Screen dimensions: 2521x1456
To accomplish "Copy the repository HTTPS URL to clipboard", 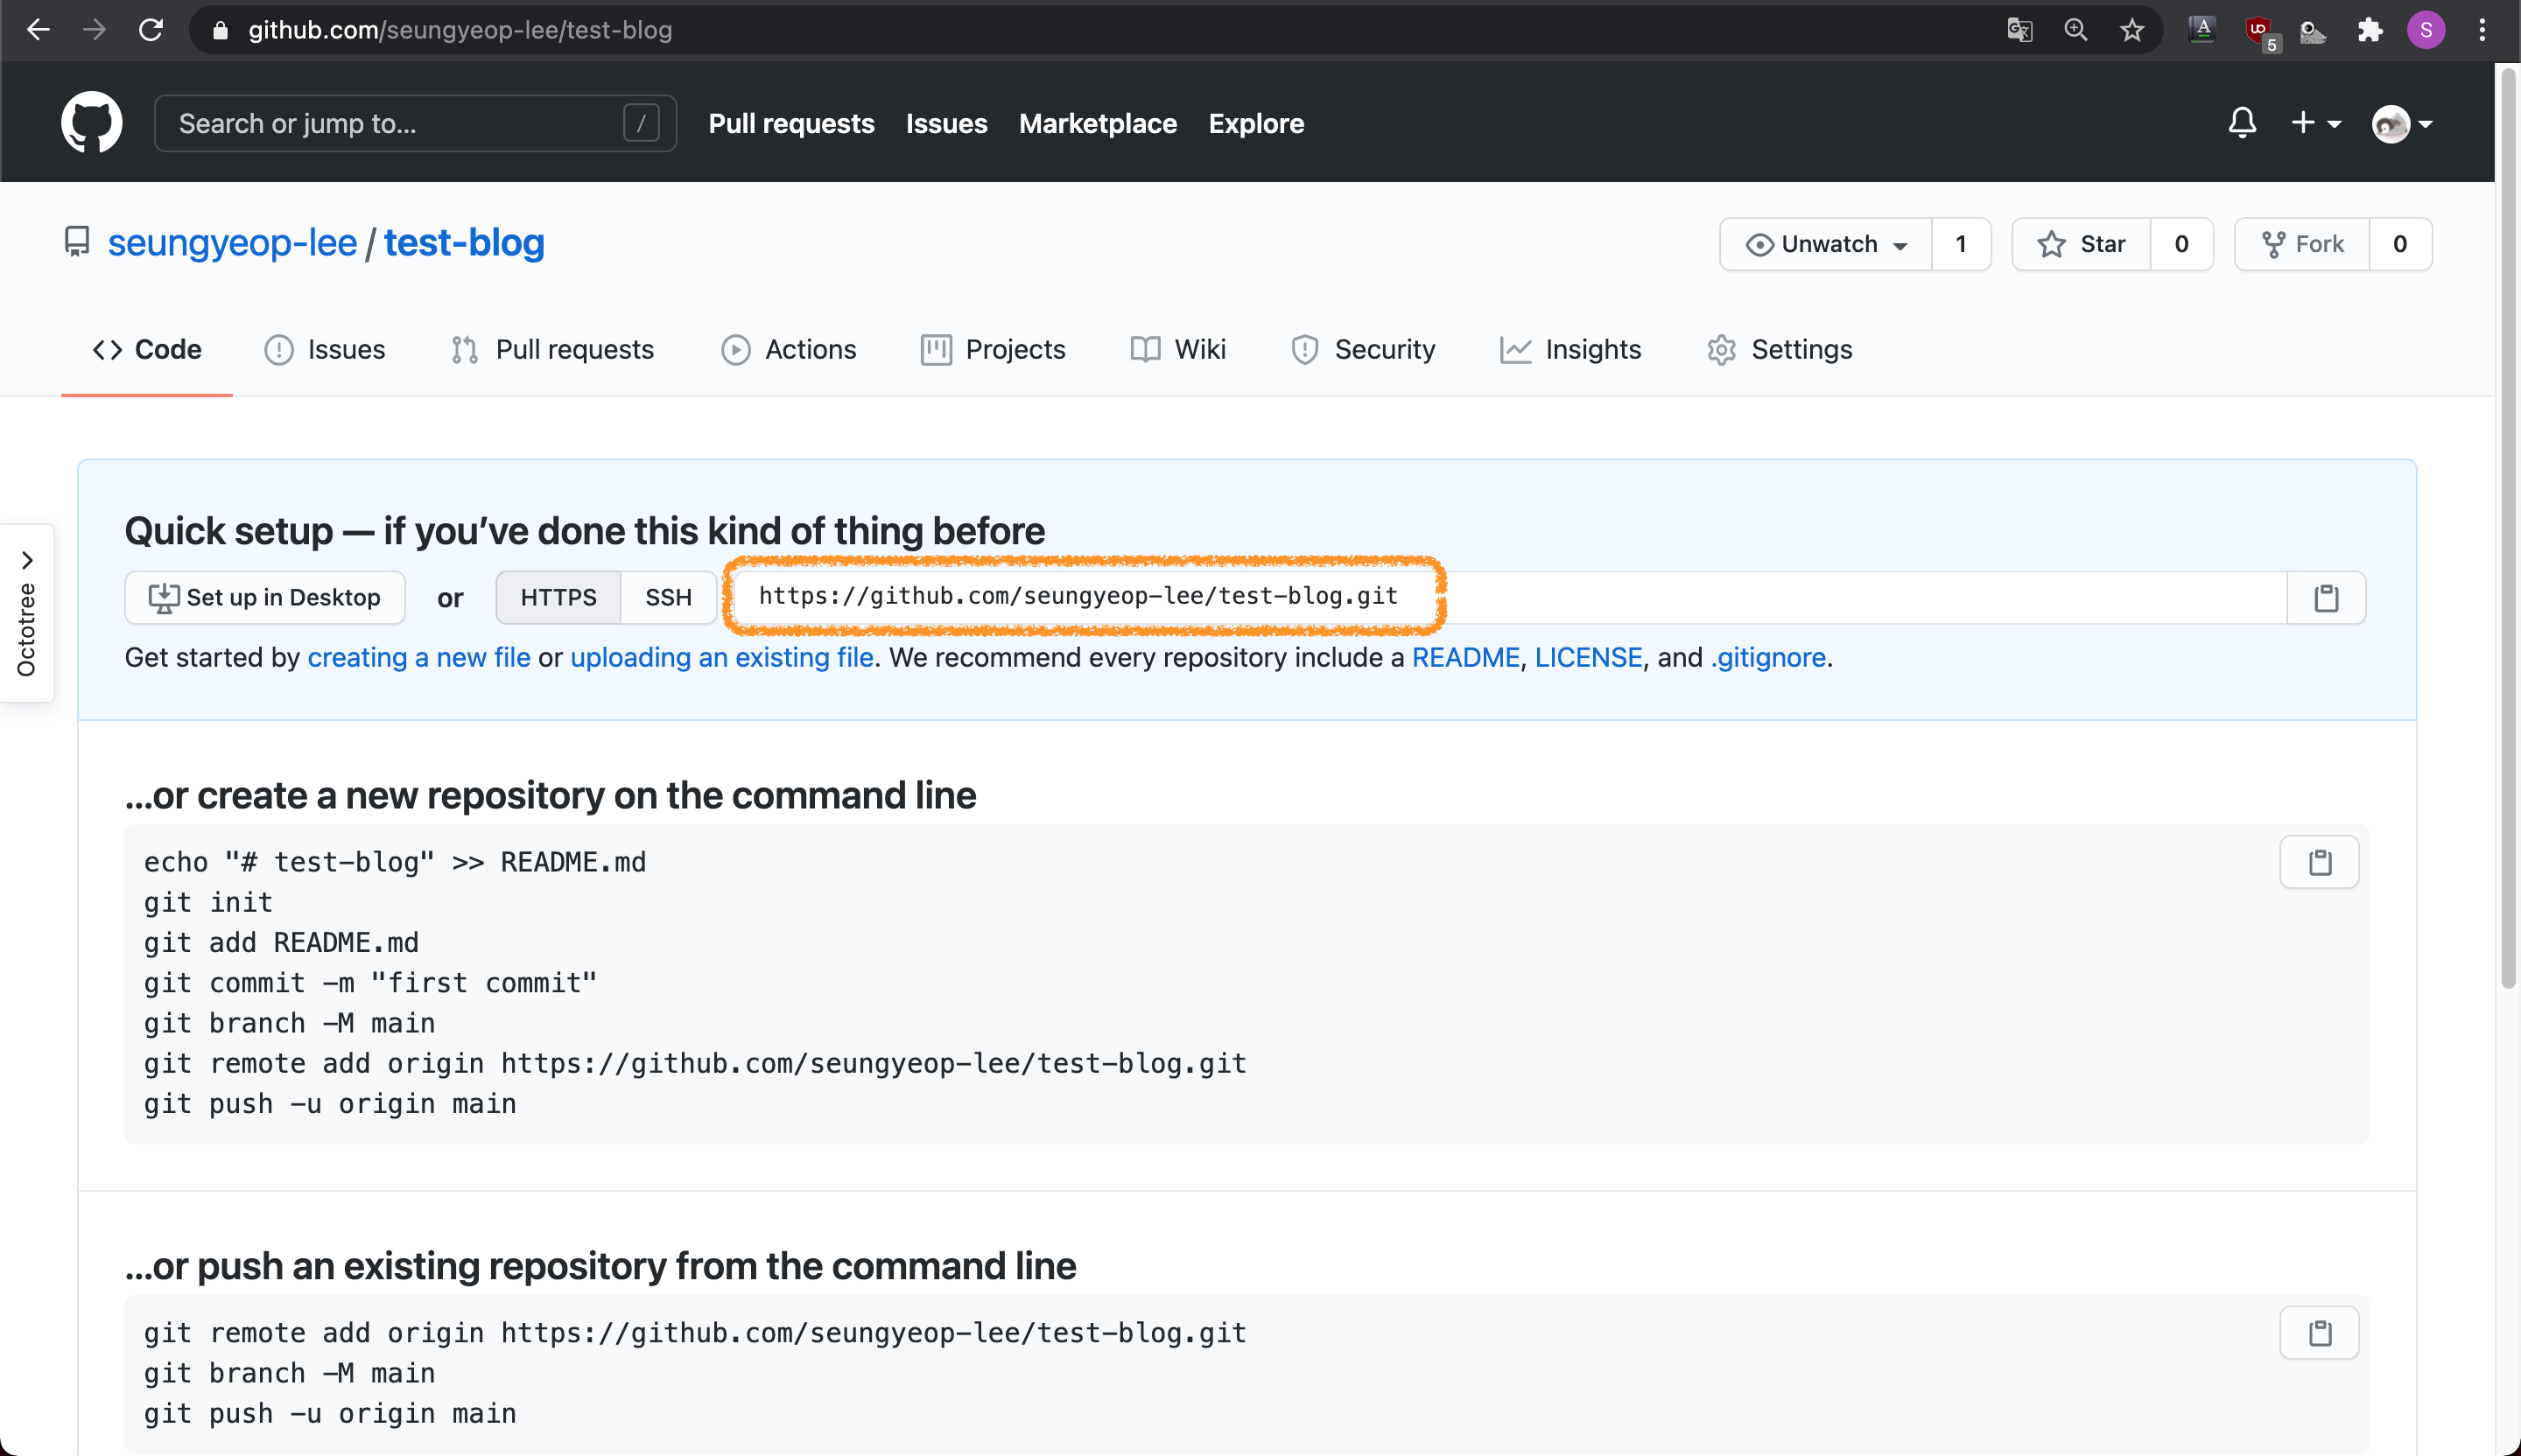I will tap(2325, 598).
